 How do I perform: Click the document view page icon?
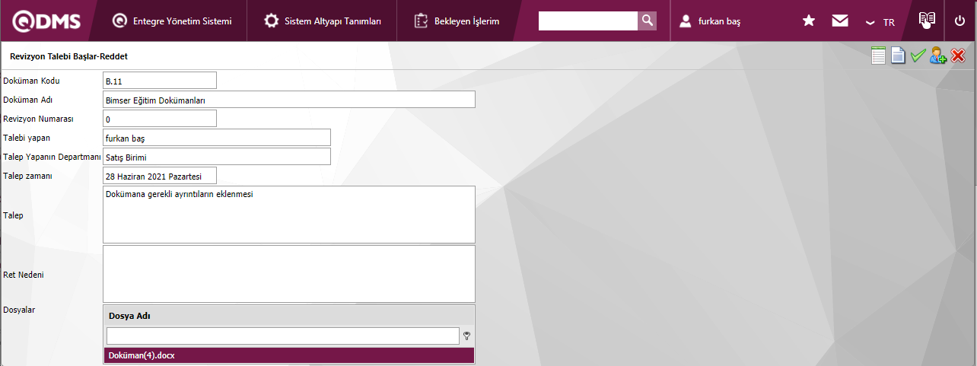tap(899, 56)
